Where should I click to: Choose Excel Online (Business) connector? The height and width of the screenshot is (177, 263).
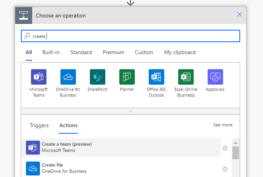186,77
